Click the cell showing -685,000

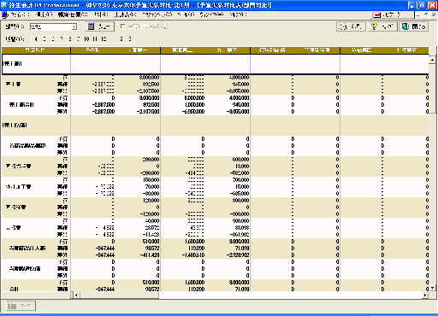[239, 194]
